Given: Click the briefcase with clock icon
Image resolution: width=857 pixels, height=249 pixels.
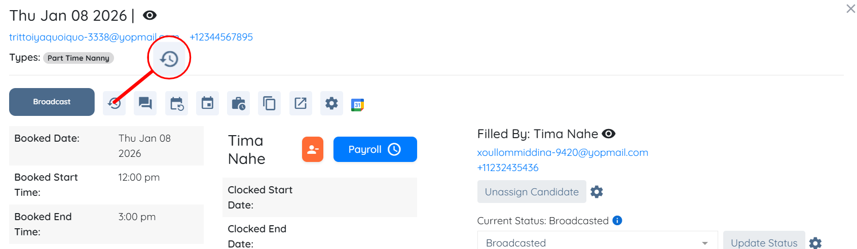Looking at the screenshot, I should (x=238, y=104).
